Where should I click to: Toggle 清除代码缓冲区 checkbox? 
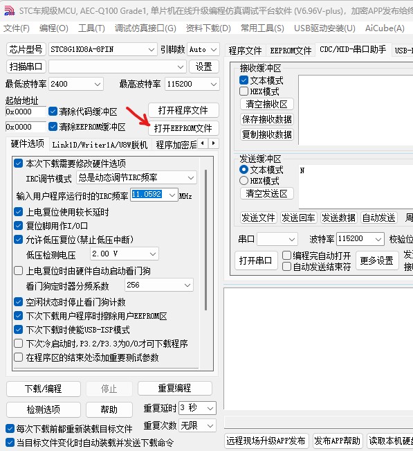point(53,112)
